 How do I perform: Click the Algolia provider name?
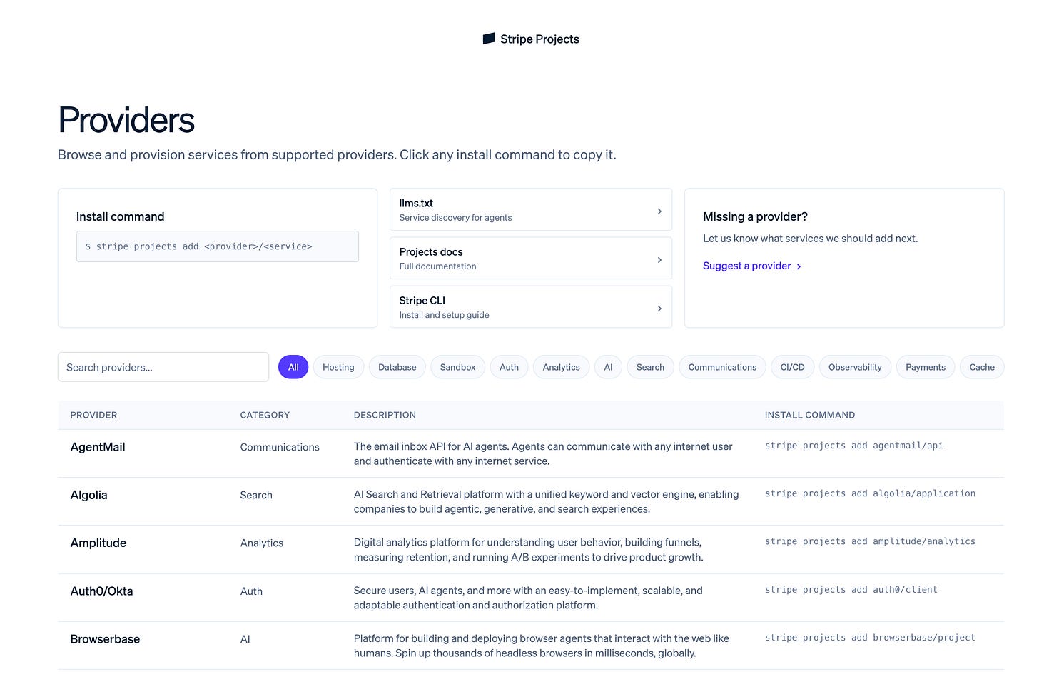pos(89,495)
